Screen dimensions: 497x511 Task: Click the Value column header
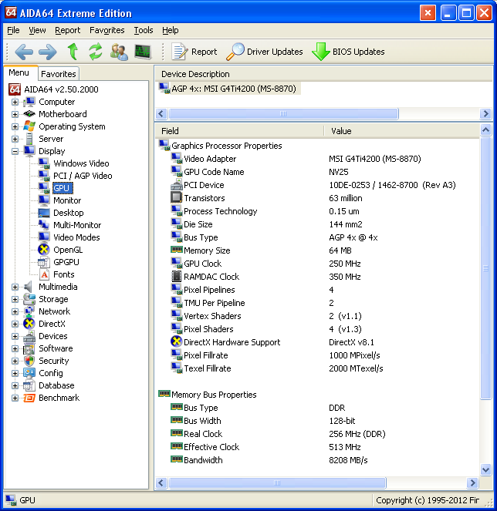[x=402, y=131]
